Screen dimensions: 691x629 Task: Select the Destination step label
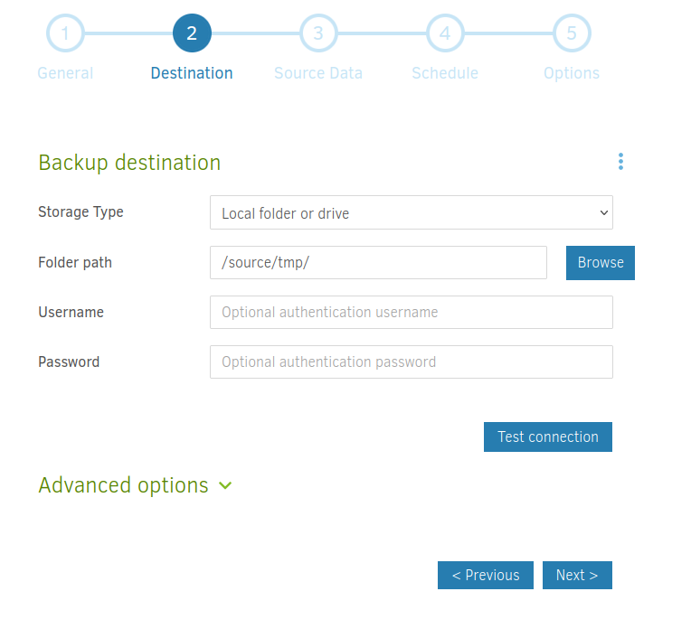(x=192, y=73)
